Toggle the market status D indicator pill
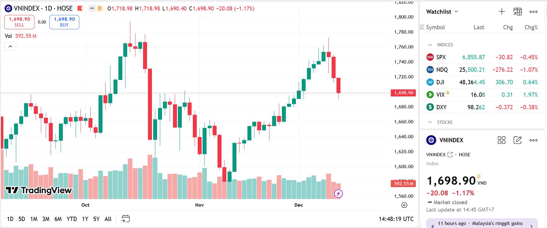The image size is (547, 228). tap(95, 9)
